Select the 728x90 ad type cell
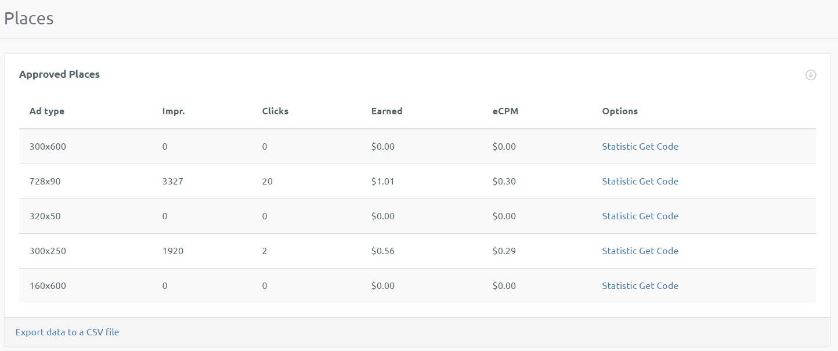 pos(45,181)
